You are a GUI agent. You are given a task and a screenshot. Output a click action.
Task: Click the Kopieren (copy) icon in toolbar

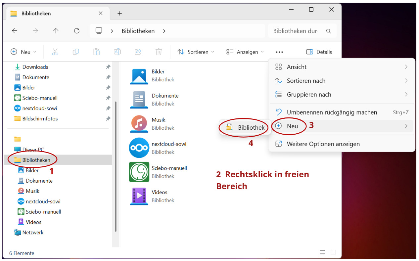click(76, 52)
